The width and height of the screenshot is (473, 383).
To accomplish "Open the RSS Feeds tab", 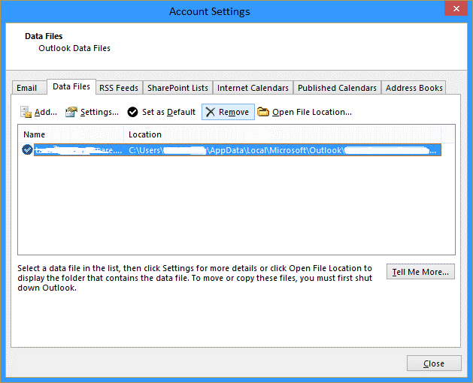I will pyautogui.click(x=119, y=88).
